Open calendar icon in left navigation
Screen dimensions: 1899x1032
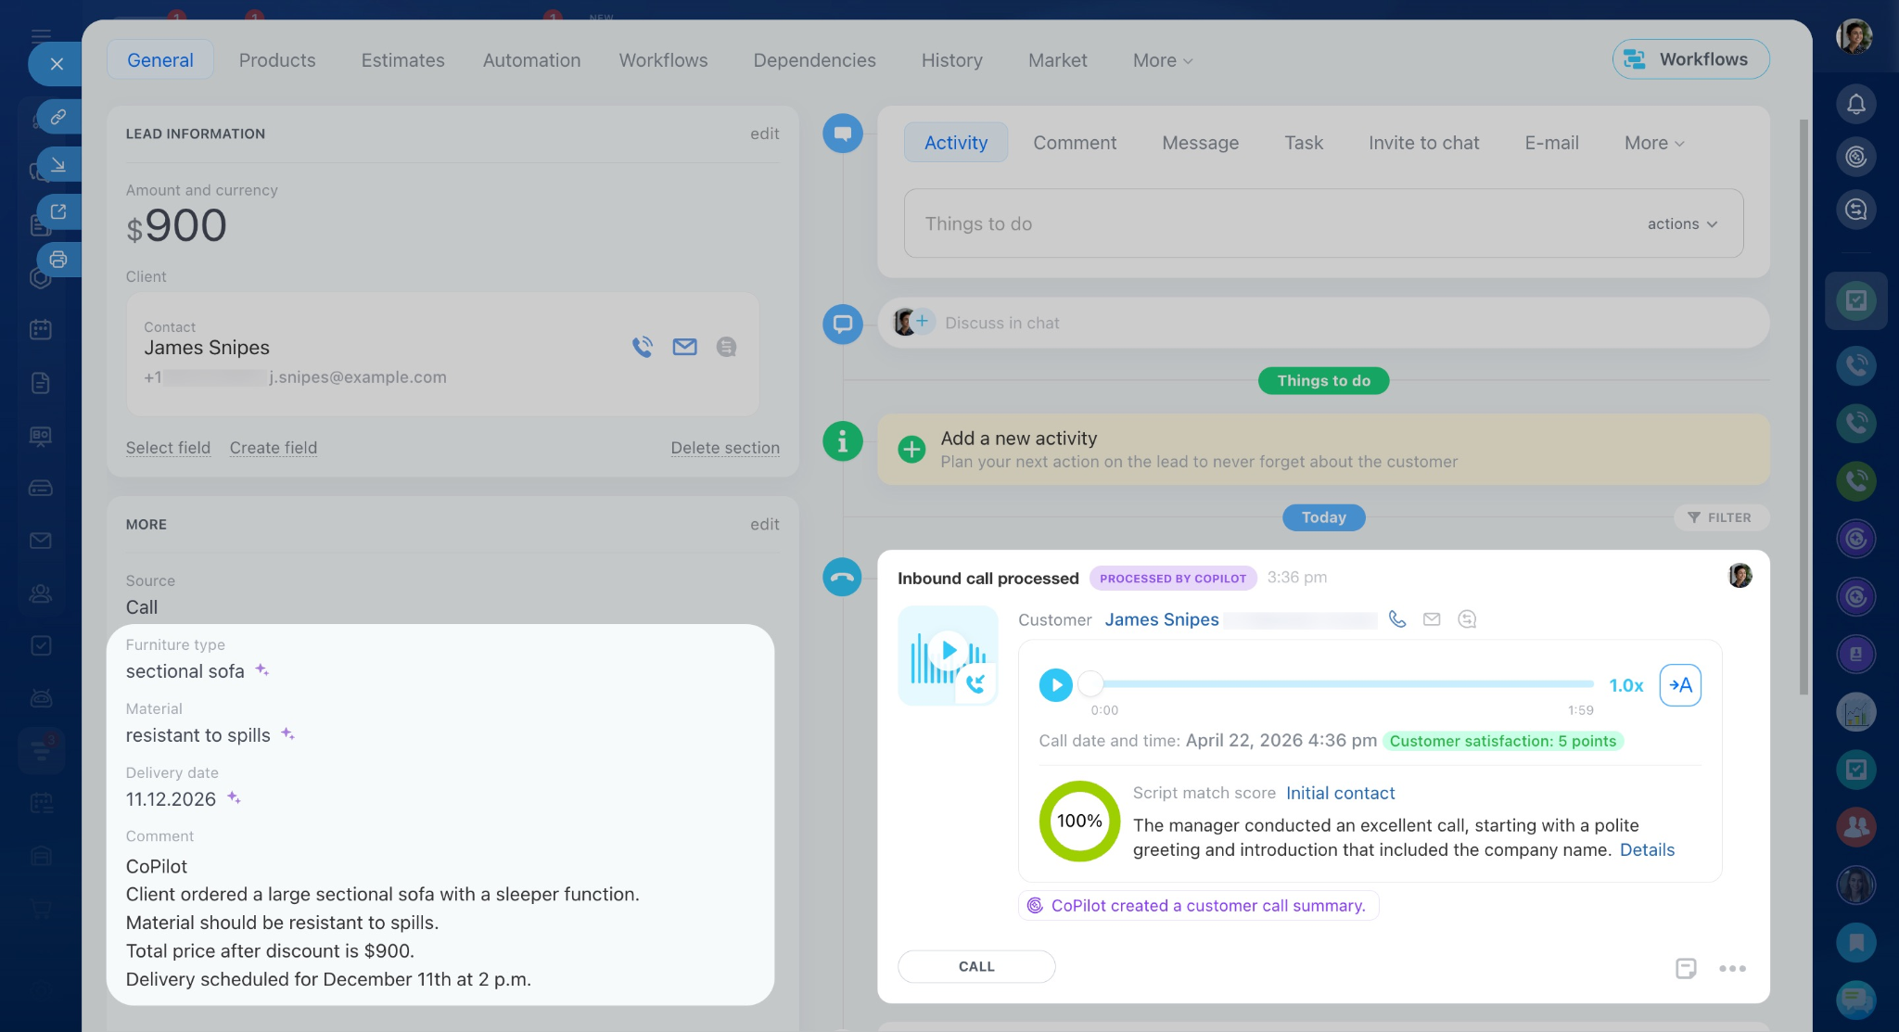coord(41,329)
